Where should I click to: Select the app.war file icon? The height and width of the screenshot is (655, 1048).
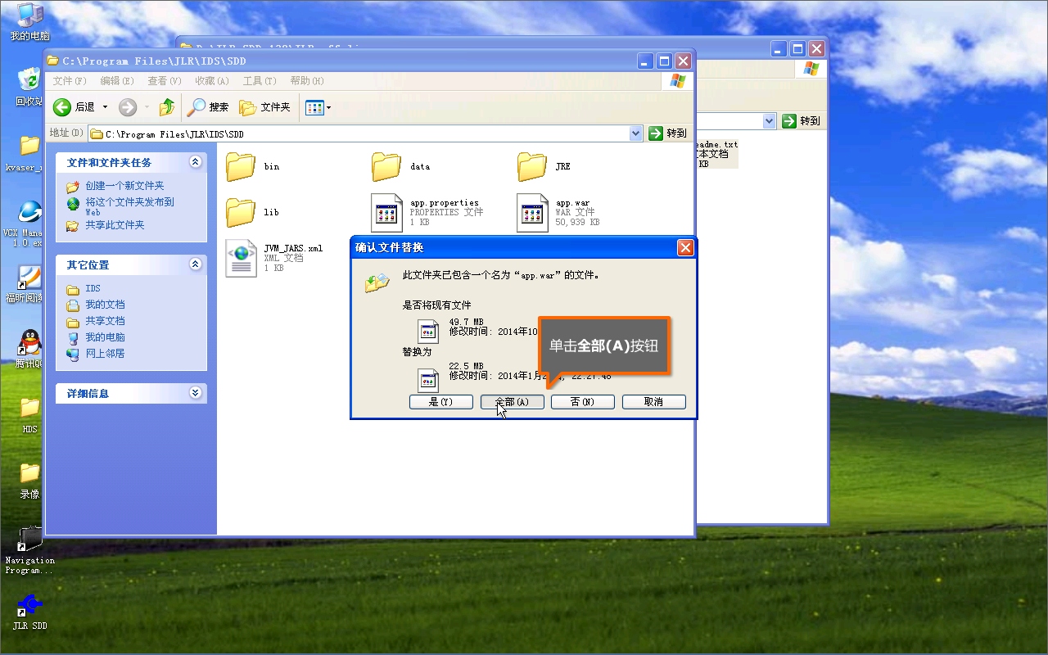pos(532,213)
